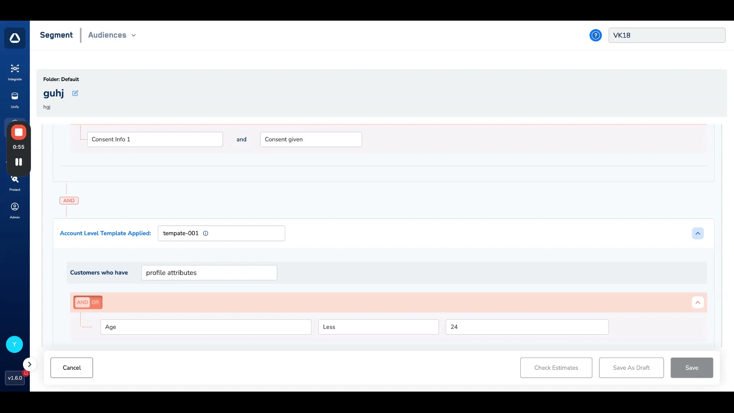
Task: Collapse the Account Level Template section
Action: pos(698,233)
